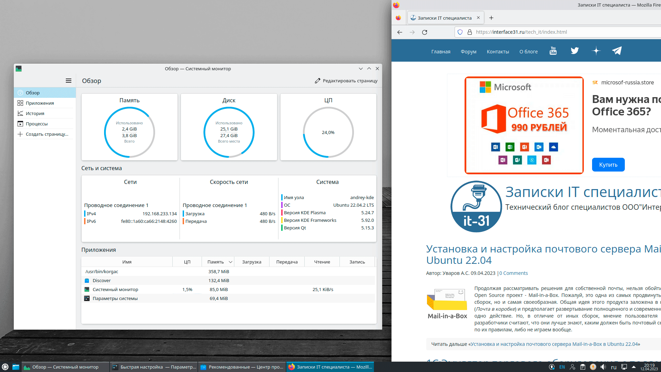This screenshot has width=661, height=372.
Task: Switch the ru keyboard layout indicator
Action: (x=613, y=367)
